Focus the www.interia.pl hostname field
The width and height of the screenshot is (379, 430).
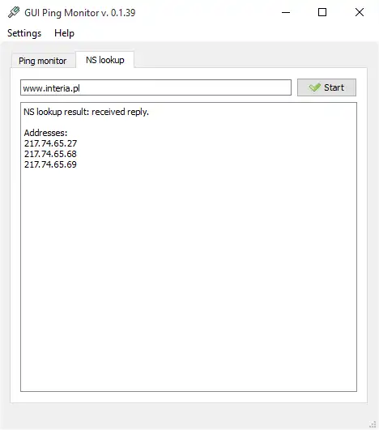point(155,87)
